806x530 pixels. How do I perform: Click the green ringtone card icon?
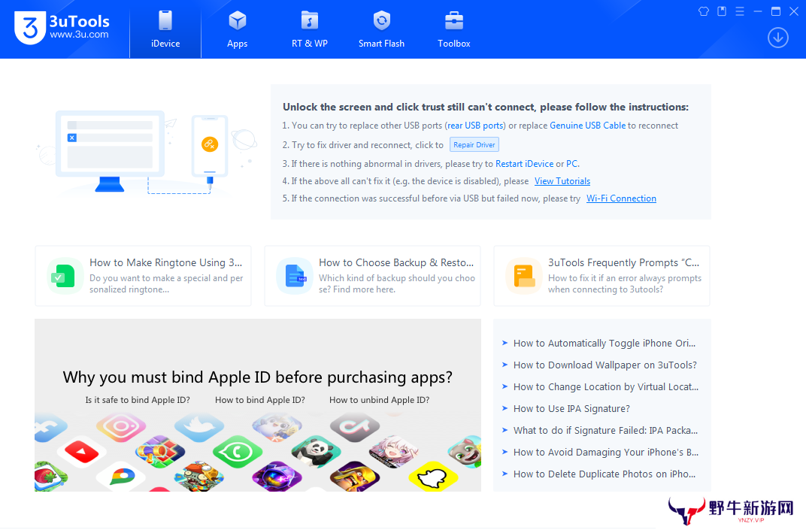65,276
